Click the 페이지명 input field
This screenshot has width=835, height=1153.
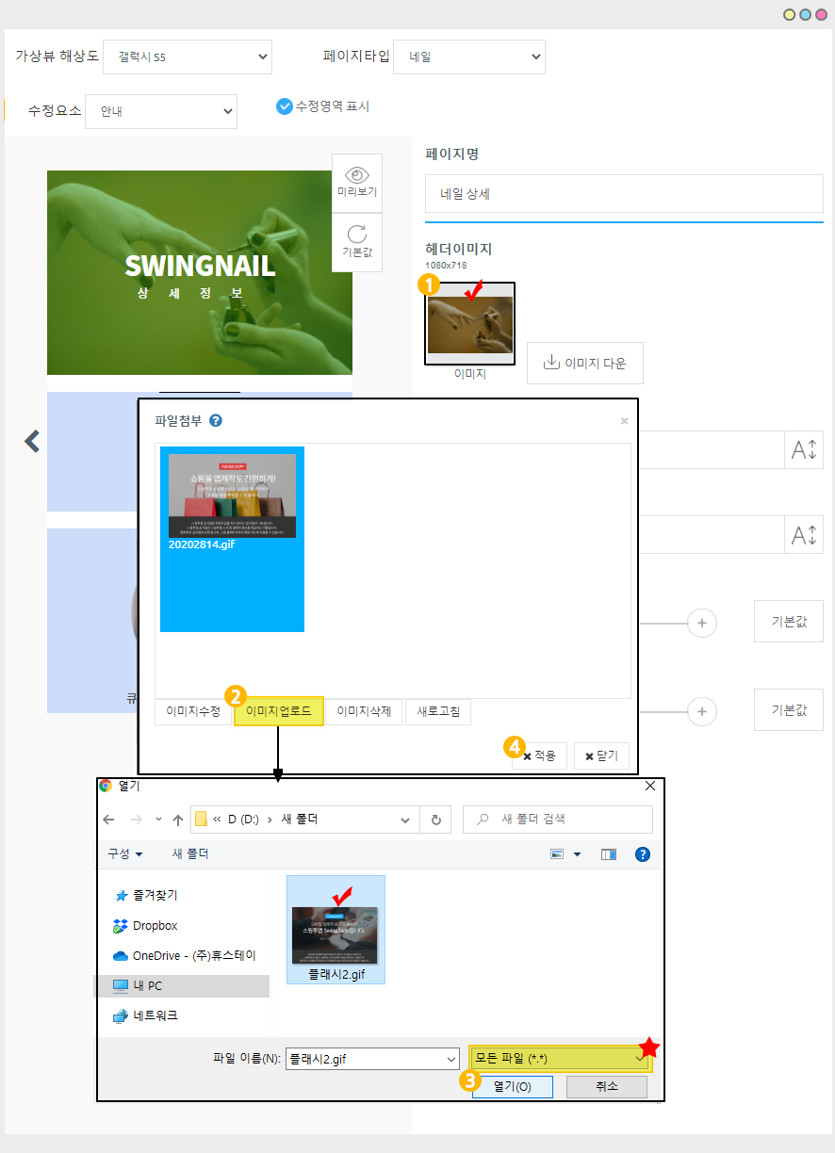point(623,194)
